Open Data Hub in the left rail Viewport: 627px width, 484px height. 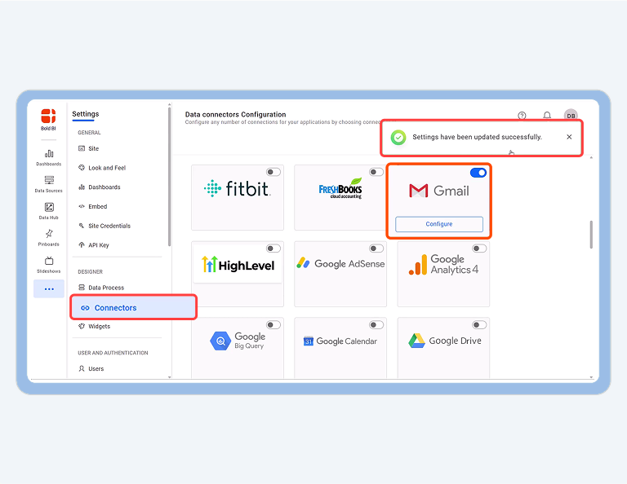pyautogui.click(x=49, y=211)
